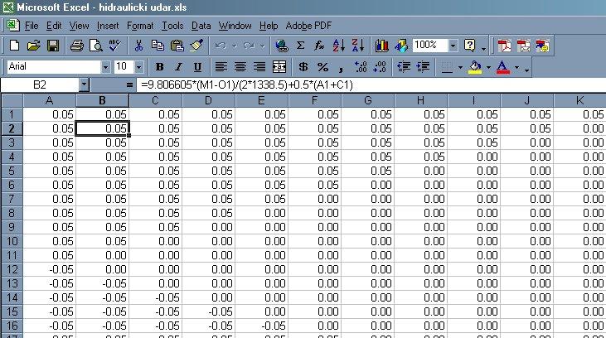Convert to PDF and email icon
Image resolution: width=606 pixels, height=338 pixels.
[x=524, y=46]
